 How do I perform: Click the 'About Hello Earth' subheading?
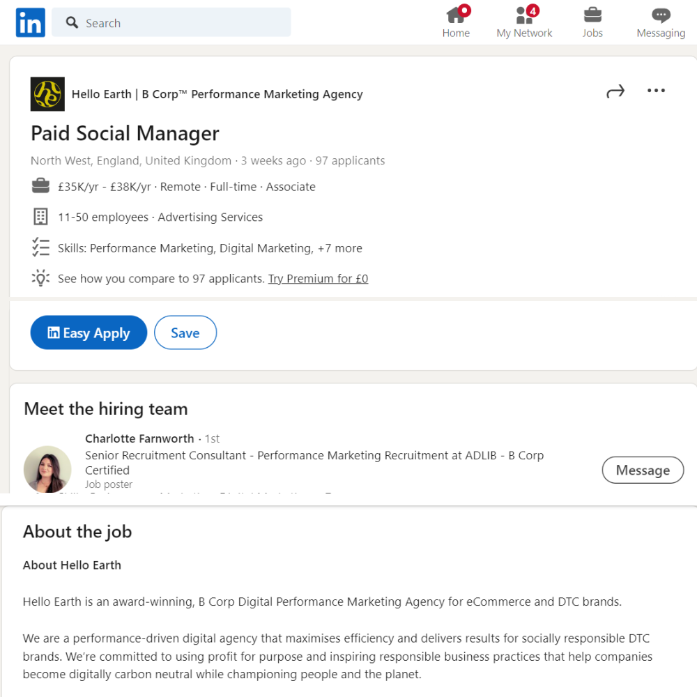(72, 565)
